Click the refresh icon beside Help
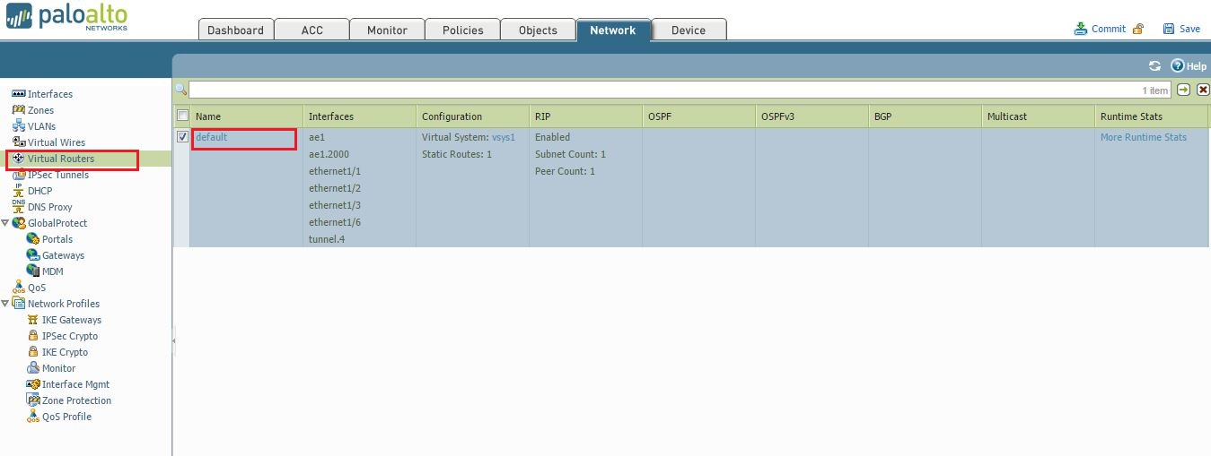1211x456 pixels. point(1155,66)
